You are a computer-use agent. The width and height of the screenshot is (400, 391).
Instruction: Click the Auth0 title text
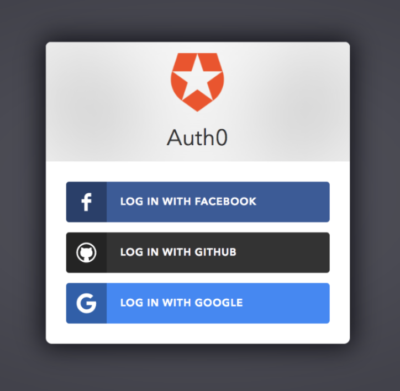coord(197,138)
